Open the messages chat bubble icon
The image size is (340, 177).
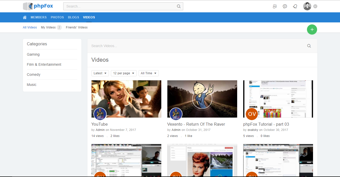point(285,6)
